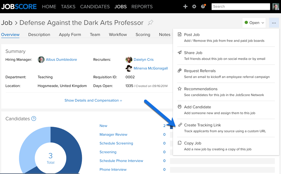Open Albus Dumbledore's profile link
Image resolution: width=281 pixels, height=174 pixels.
pyautogui.click(x=61, y=60)
